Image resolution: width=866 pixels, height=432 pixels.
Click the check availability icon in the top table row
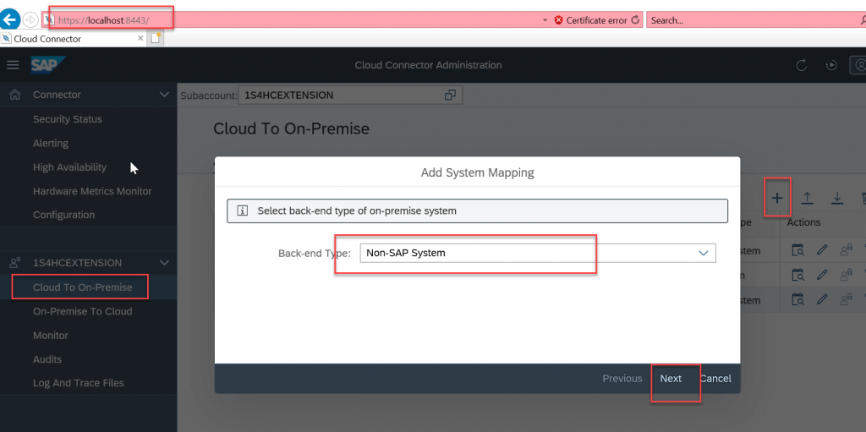pos(798,250)
